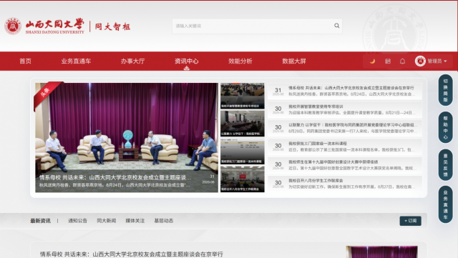Open 切换简版 side button
Image resolution: width=458 pixels, height=258 pixels.
pyautogui.click(x=445, y=90)
